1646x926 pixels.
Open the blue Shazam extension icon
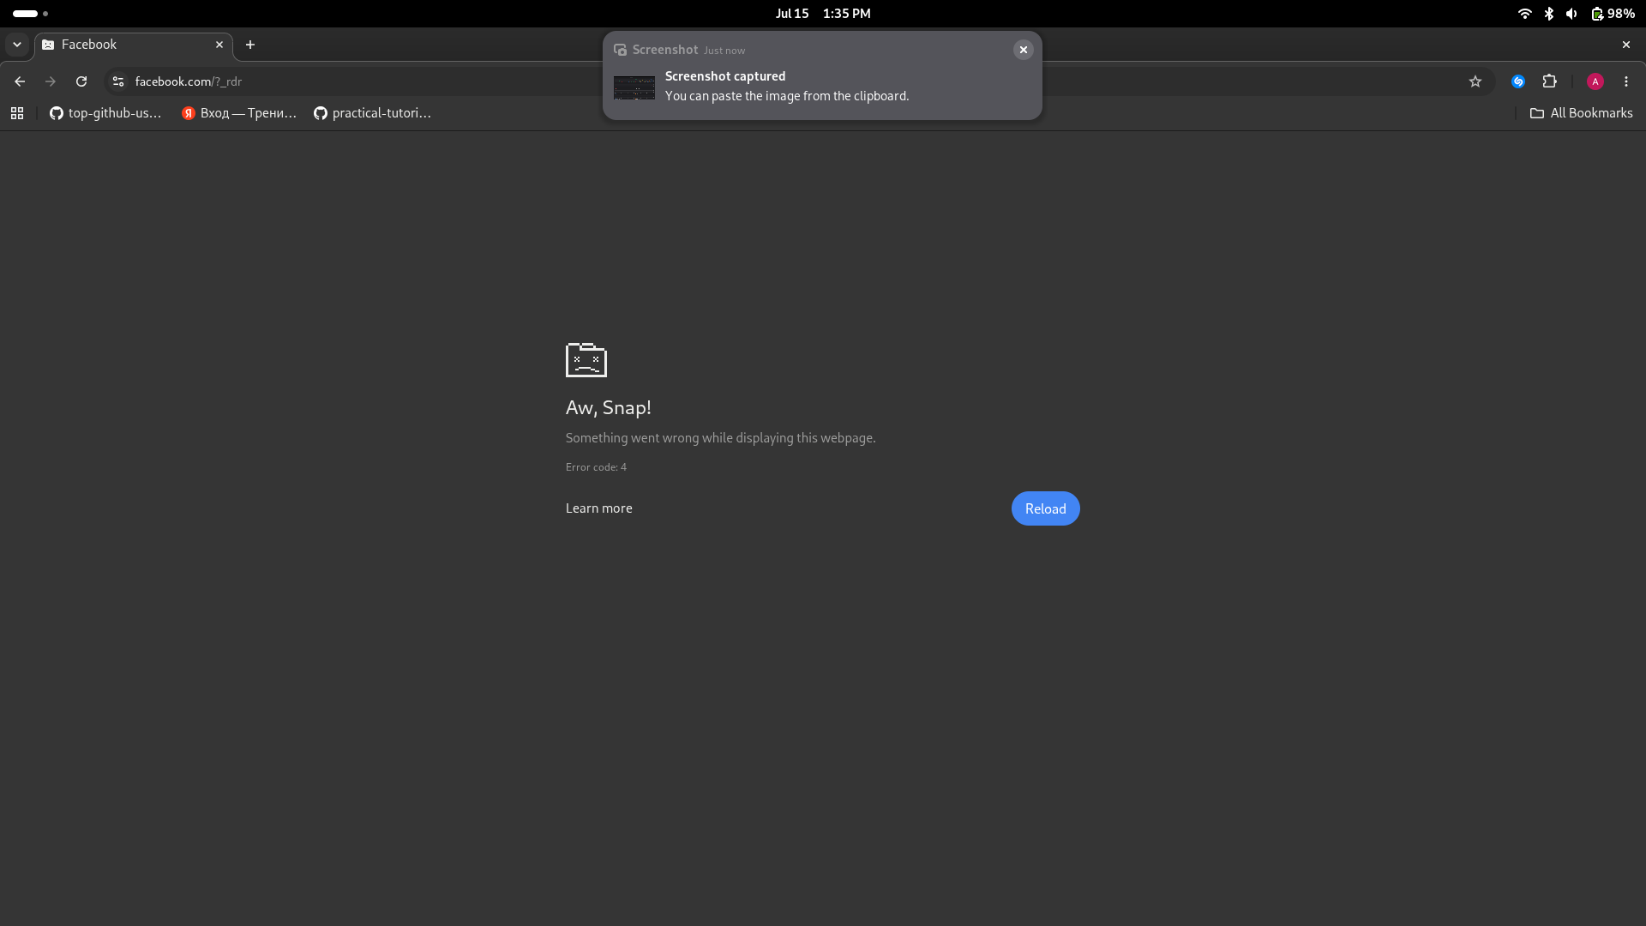pos(1518,81)
